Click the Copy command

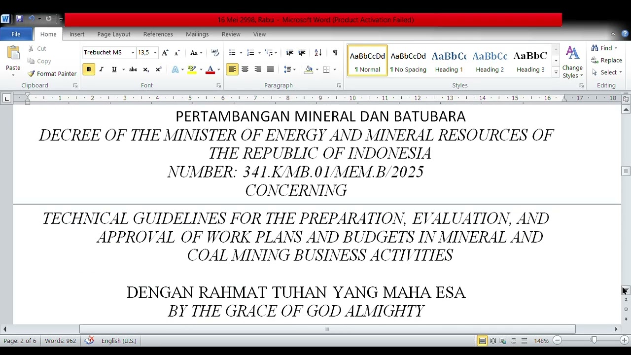coord(39,61)
